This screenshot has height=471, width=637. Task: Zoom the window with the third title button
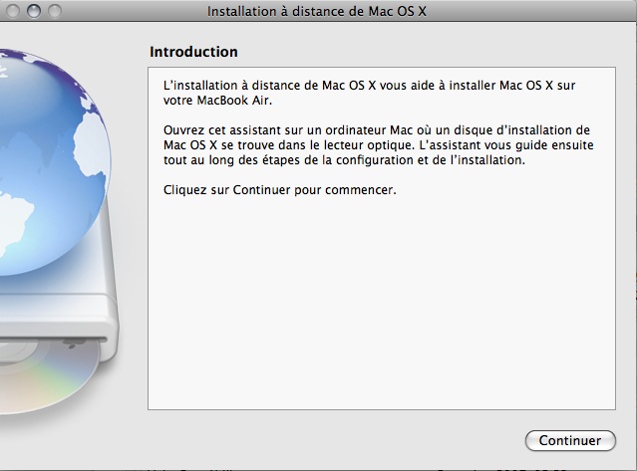55,11
